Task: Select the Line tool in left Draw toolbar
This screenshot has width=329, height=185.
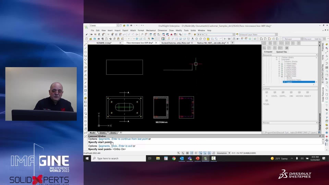Action: [x=85, y=45]
